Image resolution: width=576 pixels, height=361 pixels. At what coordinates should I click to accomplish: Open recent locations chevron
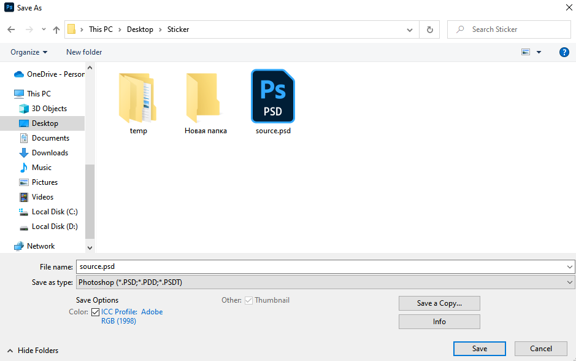click(44, 29)
